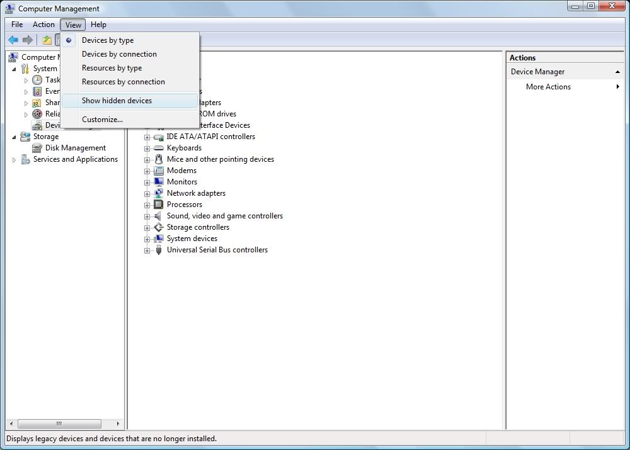
Task: Open the File menu
Action: point(17,25)
